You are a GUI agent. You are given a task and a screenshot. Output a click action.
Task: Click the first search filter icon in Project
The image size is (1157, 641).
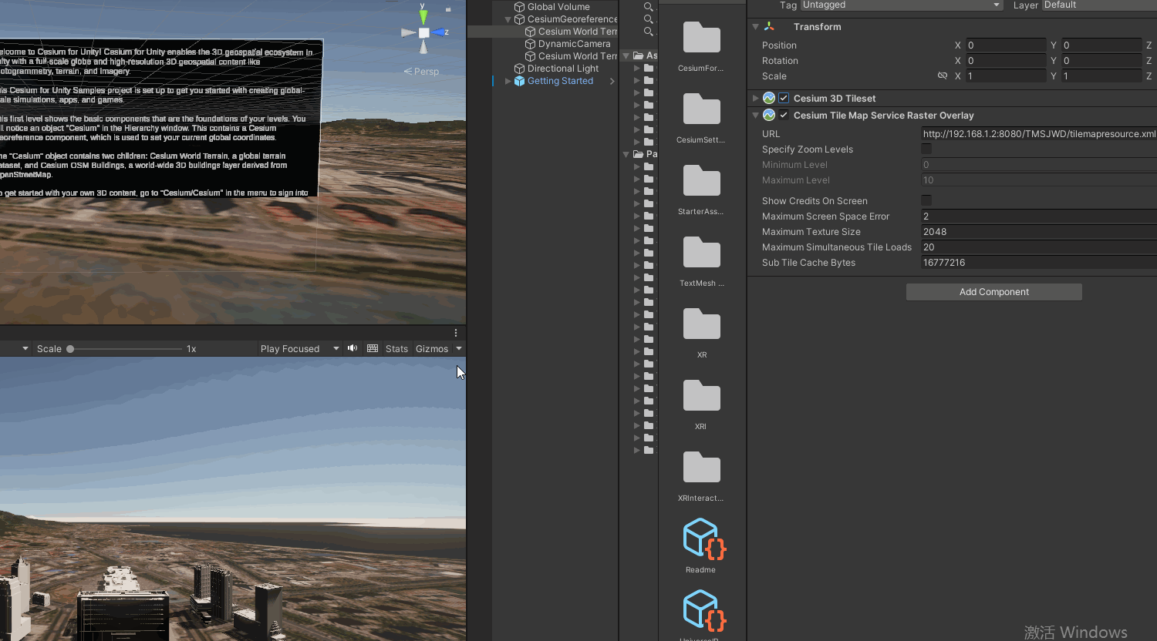click(649, 6)
